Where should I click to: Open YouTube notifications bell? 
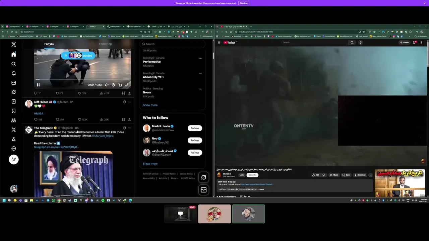click(414, 43)
